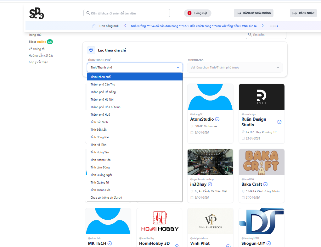Image resolution: width=321 pixels, height=247 pixels.
Task: Select Thành phố Hà Nội from the list
Action: point(102,100)
